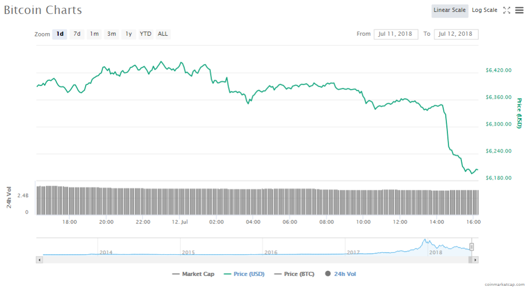Toggle the Market Cap series in legend

pyautogui.click(x=193, y=274)
